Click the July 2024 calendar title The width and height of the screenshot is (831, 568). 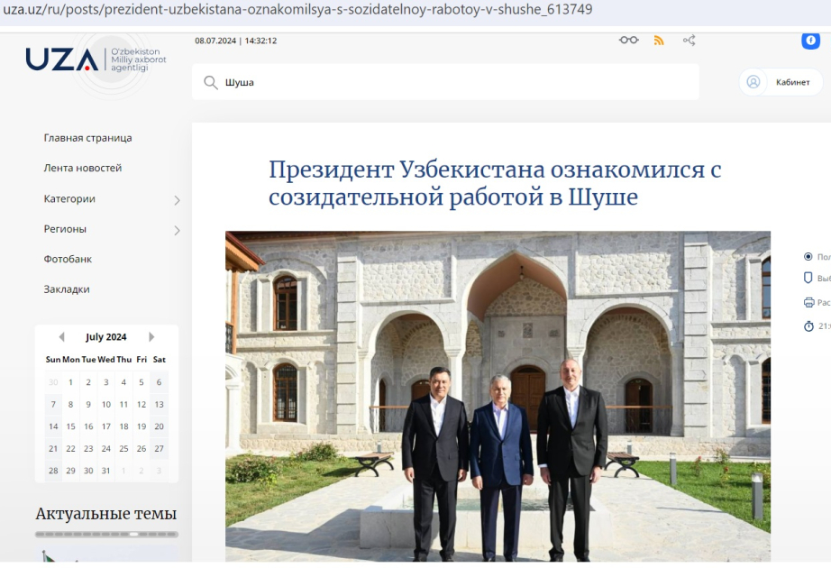[x=106, y=337]
